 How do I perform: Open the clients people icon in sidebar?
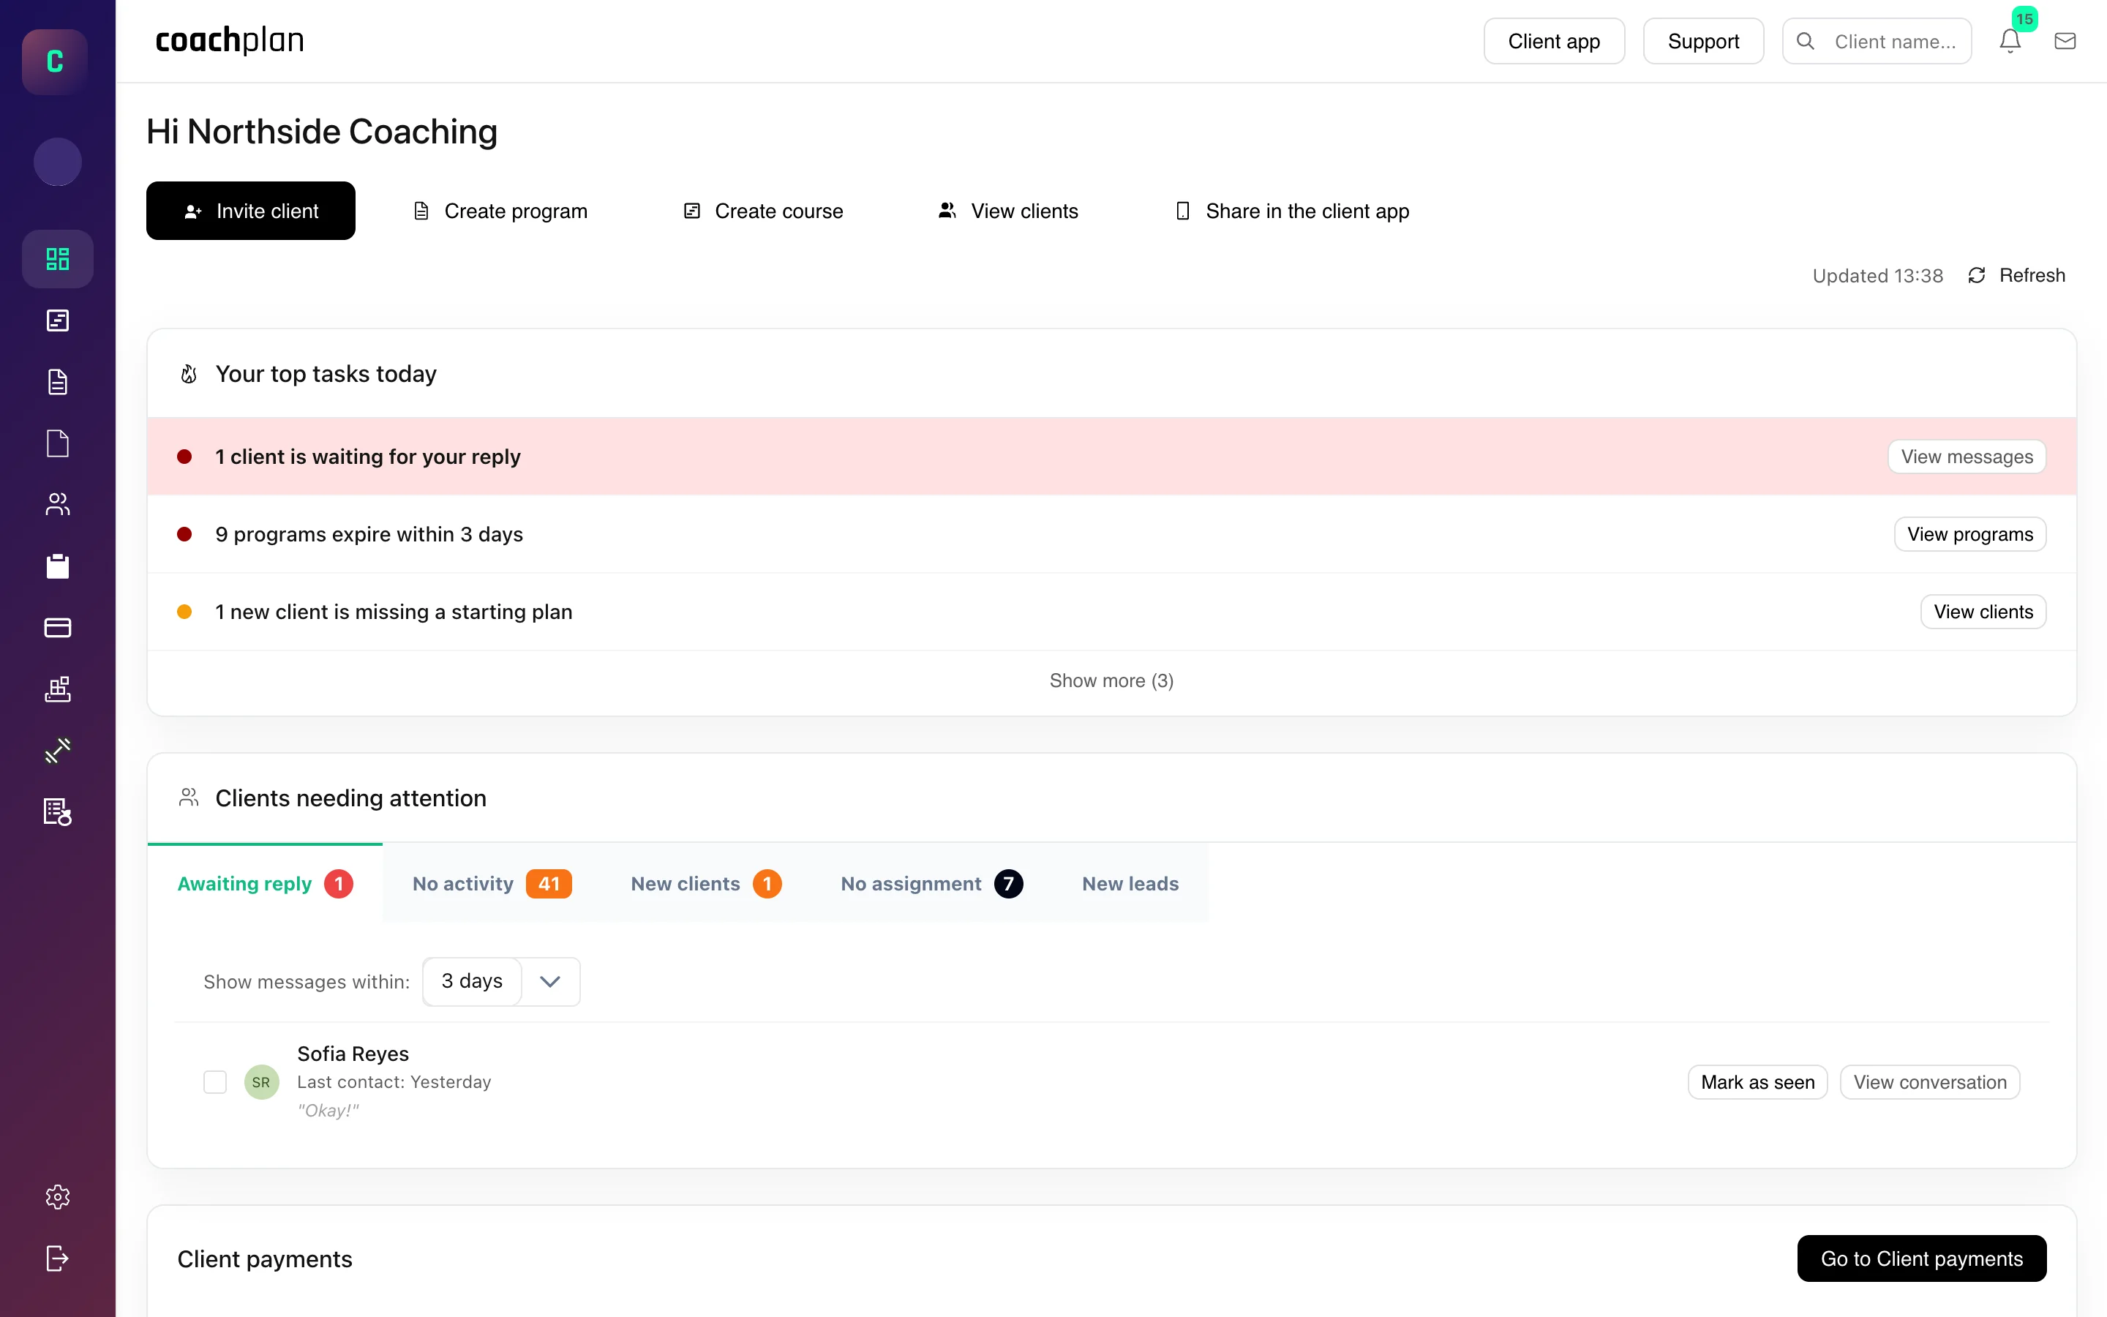coord(58,504)
